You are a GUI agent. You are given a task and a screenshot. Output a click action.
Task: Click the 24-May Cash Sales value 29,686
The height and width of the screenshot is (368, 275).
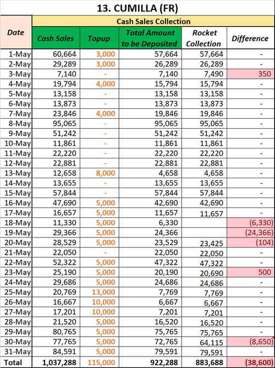[x=64, y=282]
